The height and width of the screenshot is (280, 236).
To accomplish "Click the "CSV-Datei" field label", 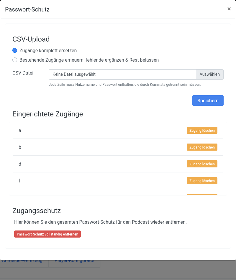I will point(23,73).
